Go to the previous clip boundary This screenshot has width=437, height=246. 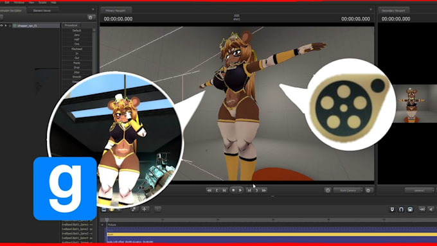217,191
